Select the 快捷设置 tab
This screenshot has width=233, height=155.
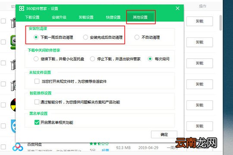113,17
